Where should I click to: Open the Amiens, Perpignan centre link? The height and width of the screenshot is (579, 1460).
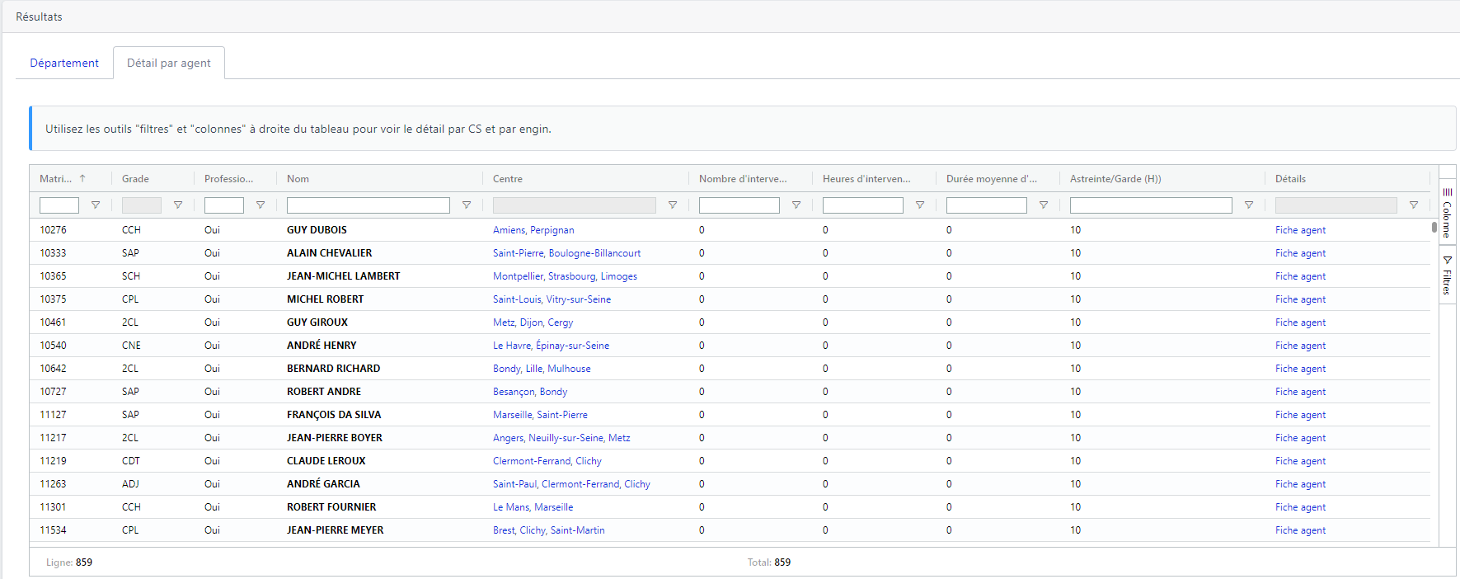click(533, 230)
